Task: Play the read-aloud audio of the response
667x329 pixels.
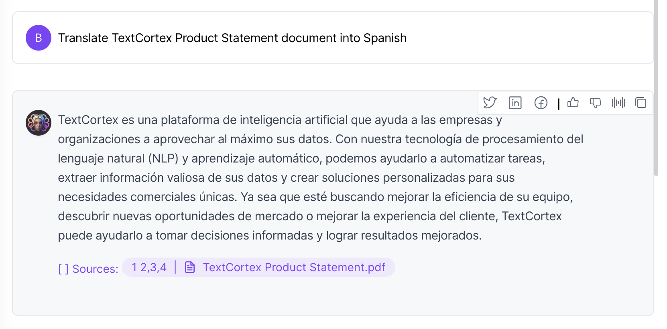Action: 618,103
